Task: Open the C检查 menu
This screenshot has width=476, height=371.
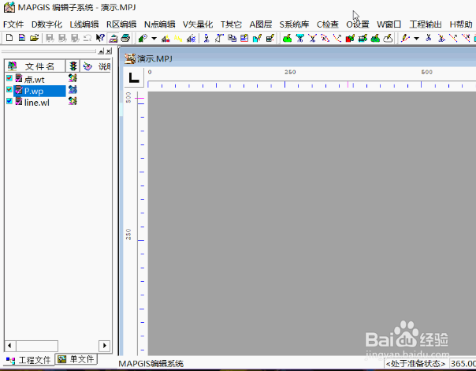Action: (328, 24)
